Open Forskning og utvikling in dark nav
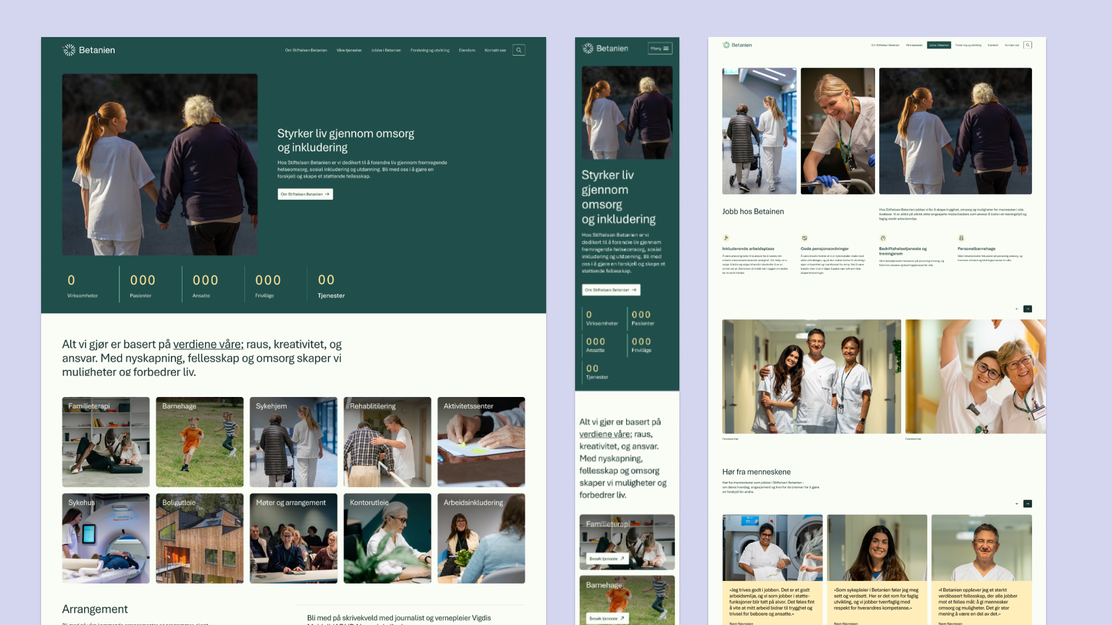The width and height of the screenshot is (1112, 625). click(x=430, y=50)
